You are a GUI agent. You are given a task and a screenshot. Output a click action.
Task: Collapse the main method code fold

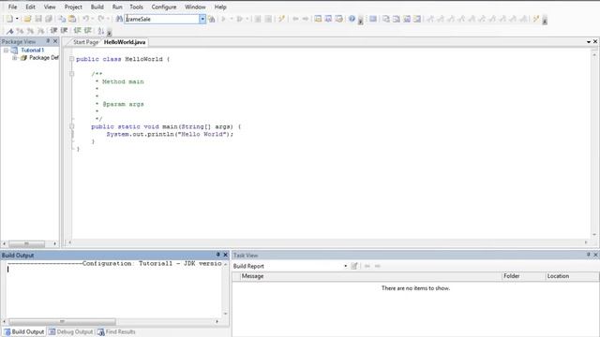pos(71,126)
